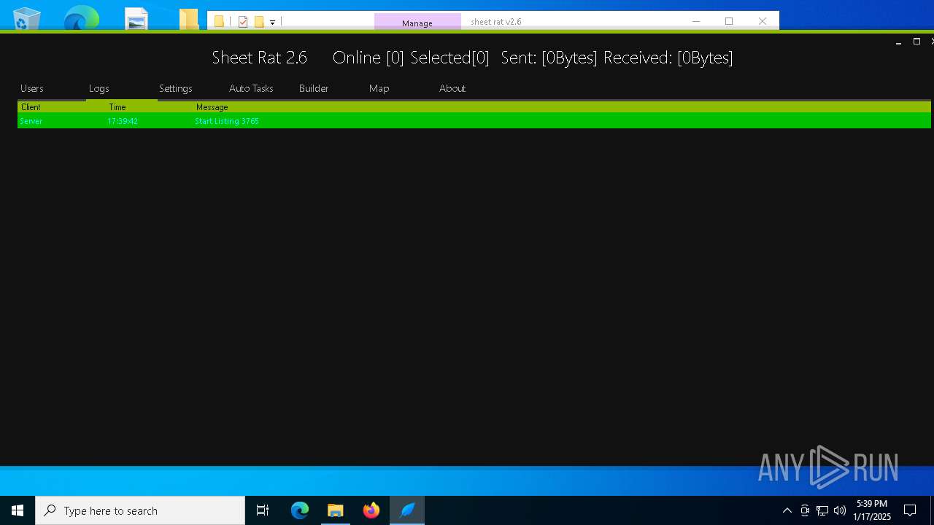Maximize the File Explorer window

click(729, 21)
